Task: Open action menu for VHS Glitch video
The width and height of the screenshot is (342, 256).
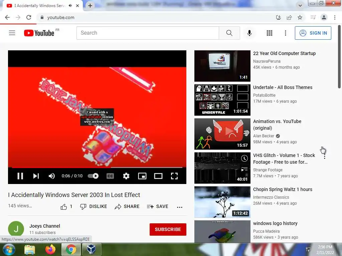Action: [325, 157]
